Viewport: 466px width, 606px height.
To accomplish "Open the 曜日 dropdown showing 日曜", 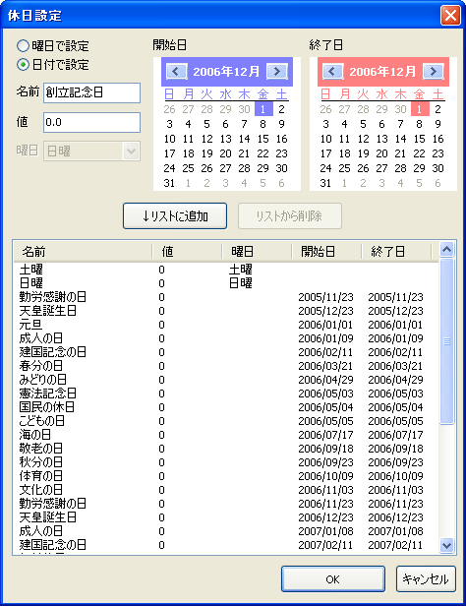I will tap(91, 151).
